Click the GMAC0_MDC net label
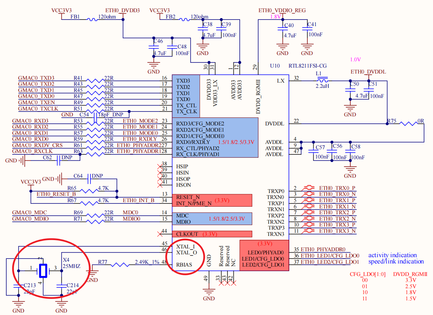Image resolution: width=433 pixels, height=315 pixels. point(30,213)
